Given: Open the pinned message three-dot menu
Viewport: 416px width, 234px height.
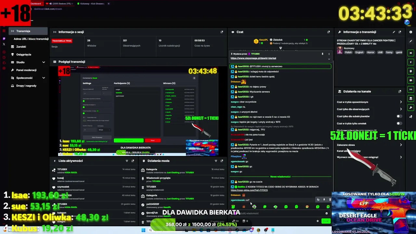Looking at the screenshot, I should (x=329, y=54).
